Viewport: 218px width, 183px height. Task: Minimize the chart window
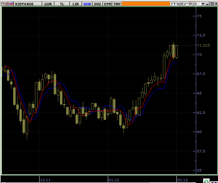click(x=207, y=4)
